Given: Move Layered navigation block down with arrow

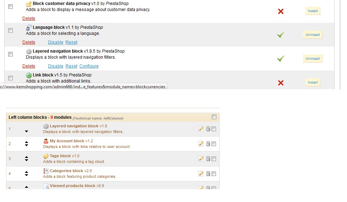Looking at the screenshot, I should [26, 131].
